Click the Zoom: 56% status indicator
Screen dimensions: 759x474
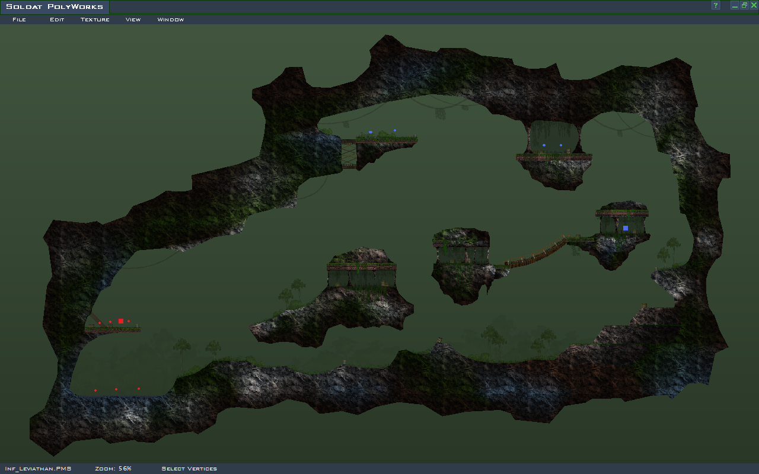click(x=113, y=469)
